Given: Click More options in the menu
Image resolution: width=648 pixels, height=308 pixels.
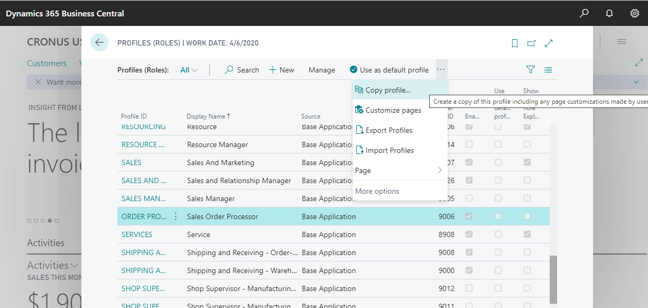Looking at the screenshot, I should click(x=400, y=191).
